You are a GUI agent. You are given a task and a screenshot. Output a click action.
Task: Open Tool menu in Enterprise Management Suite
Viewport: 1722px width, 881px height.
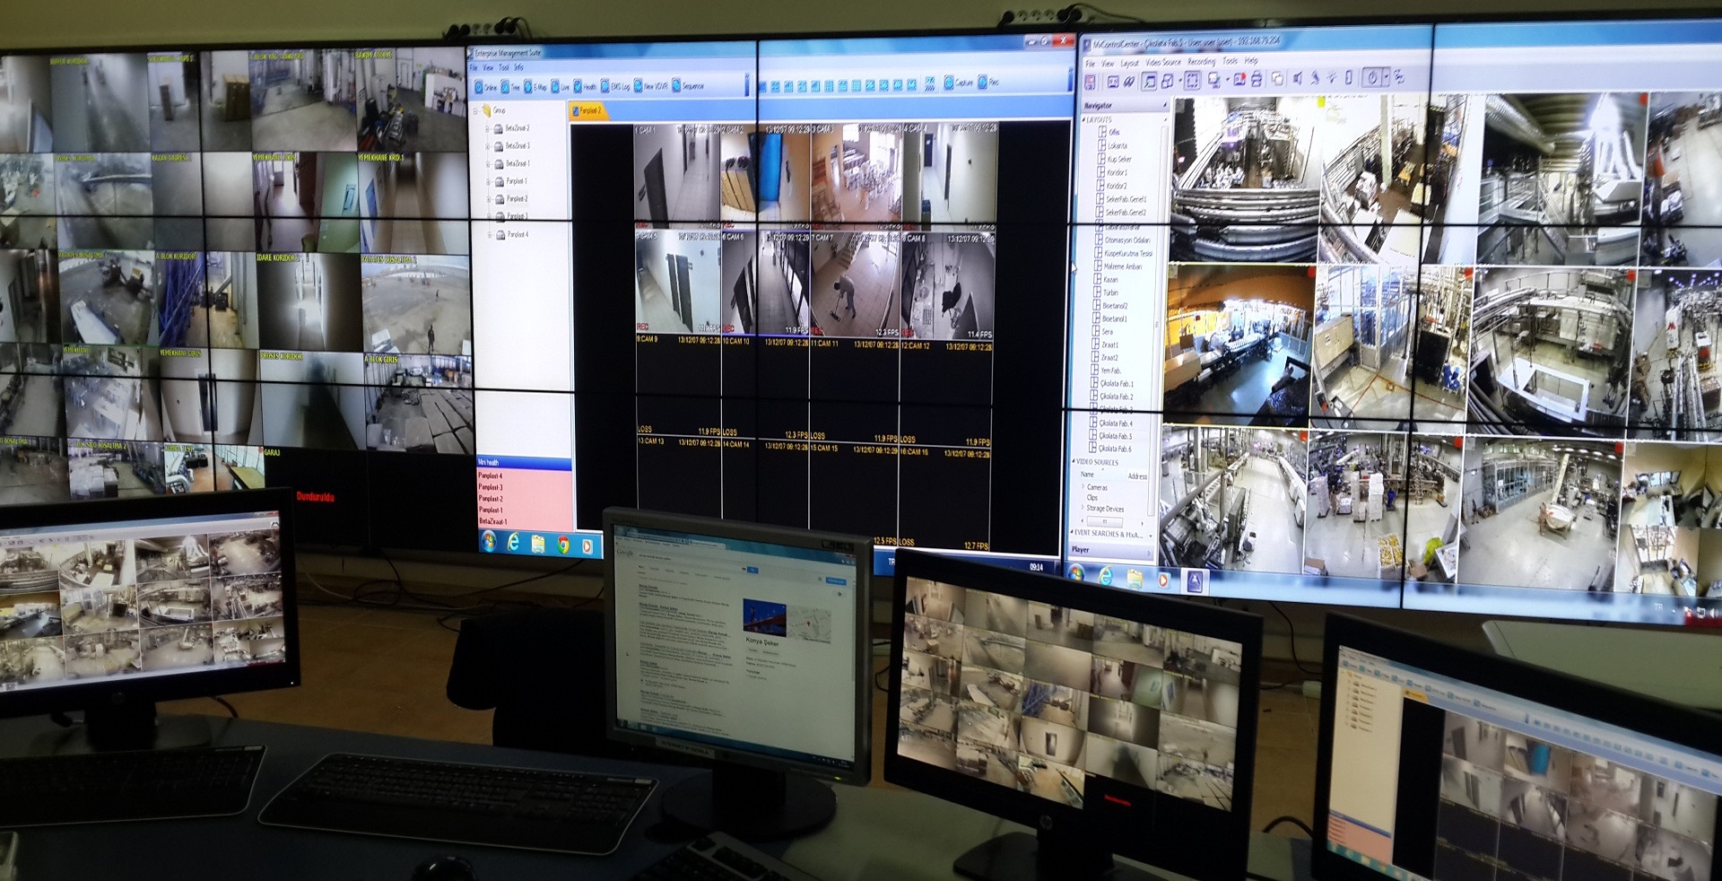point(503,67)
